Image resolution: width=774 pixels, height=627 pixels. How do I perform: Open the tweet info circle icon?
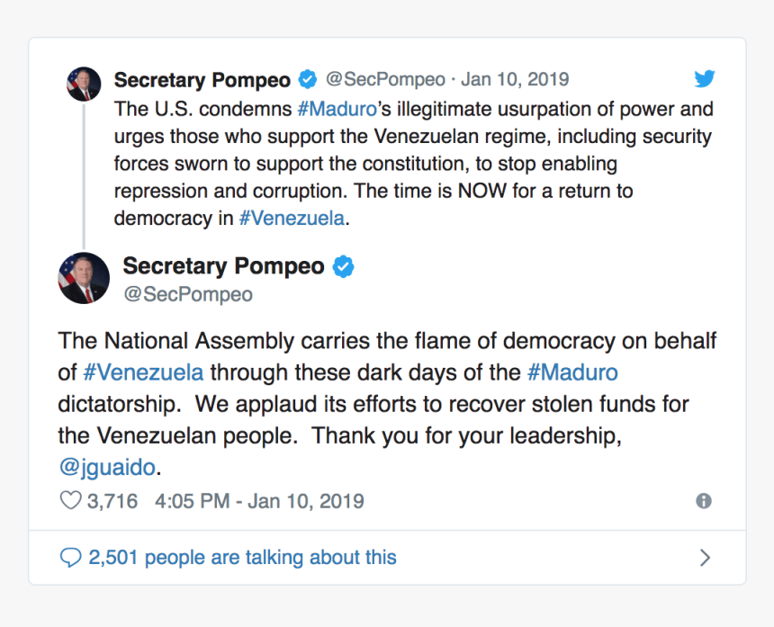click(704, 501)
